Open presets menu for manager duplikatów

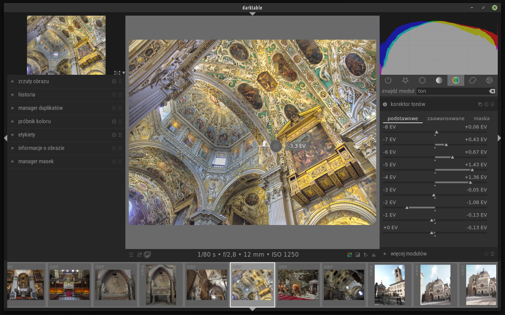pos(120,108)
